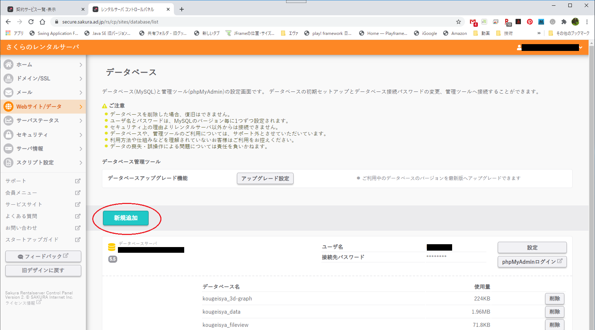Open the Pinterest extension icon
This screenshot has height=330, width=595.
click(530, 22)
